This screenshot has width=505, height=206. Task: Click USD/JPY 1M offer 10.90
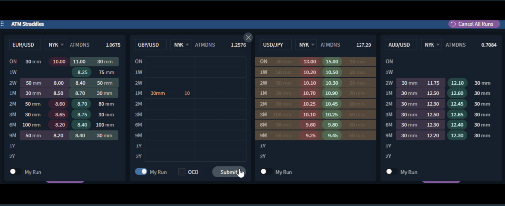[x=332, y=93]
